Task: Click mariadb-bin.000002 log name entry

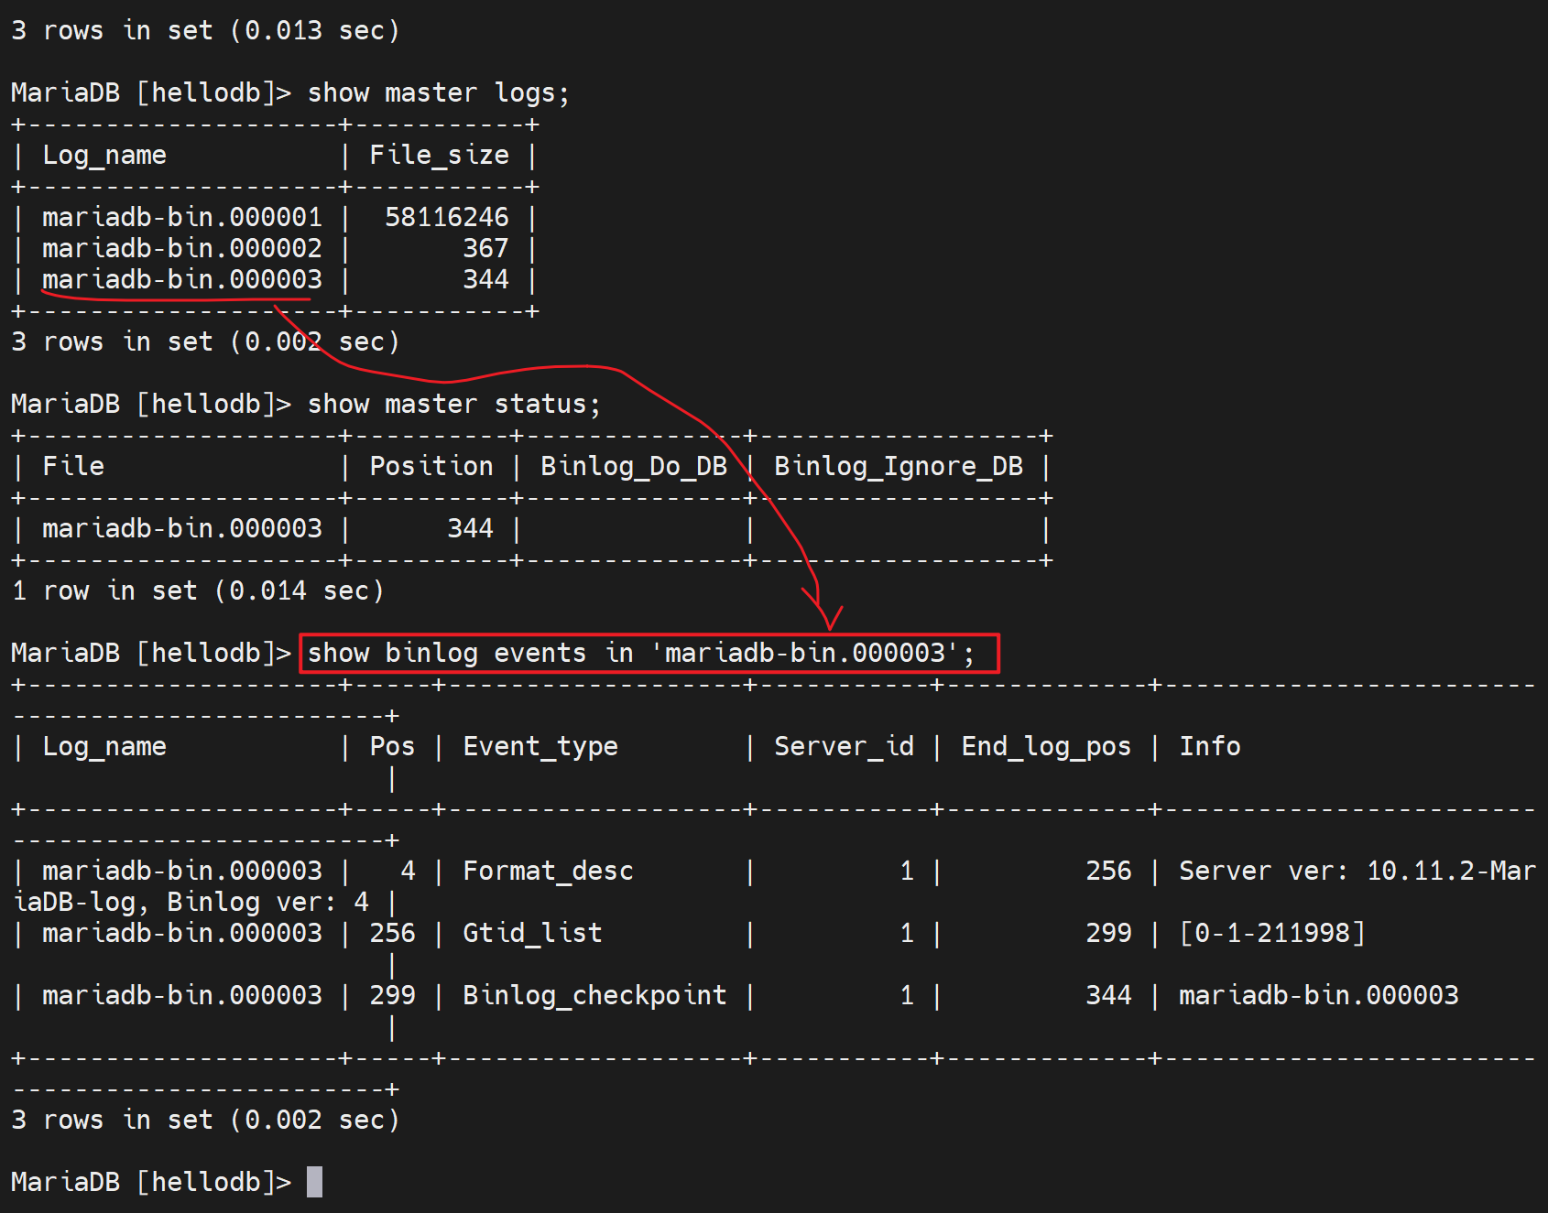Action: pyautogui.click(x=182, y=249)
